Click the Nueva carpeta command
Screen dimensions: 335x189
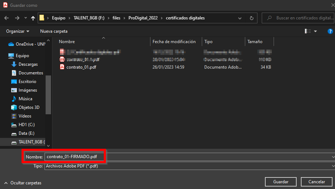click(54, 31)
